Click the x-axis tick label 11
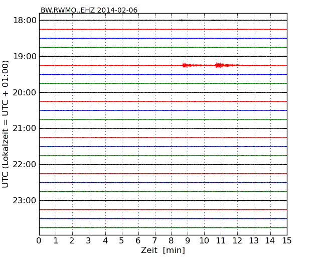The image size is (326, 261). pyautogui.click(x=221, y=241)
